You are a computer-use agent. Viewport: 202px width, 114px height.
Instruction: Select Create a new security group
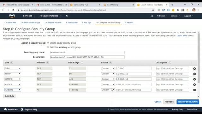48,43
